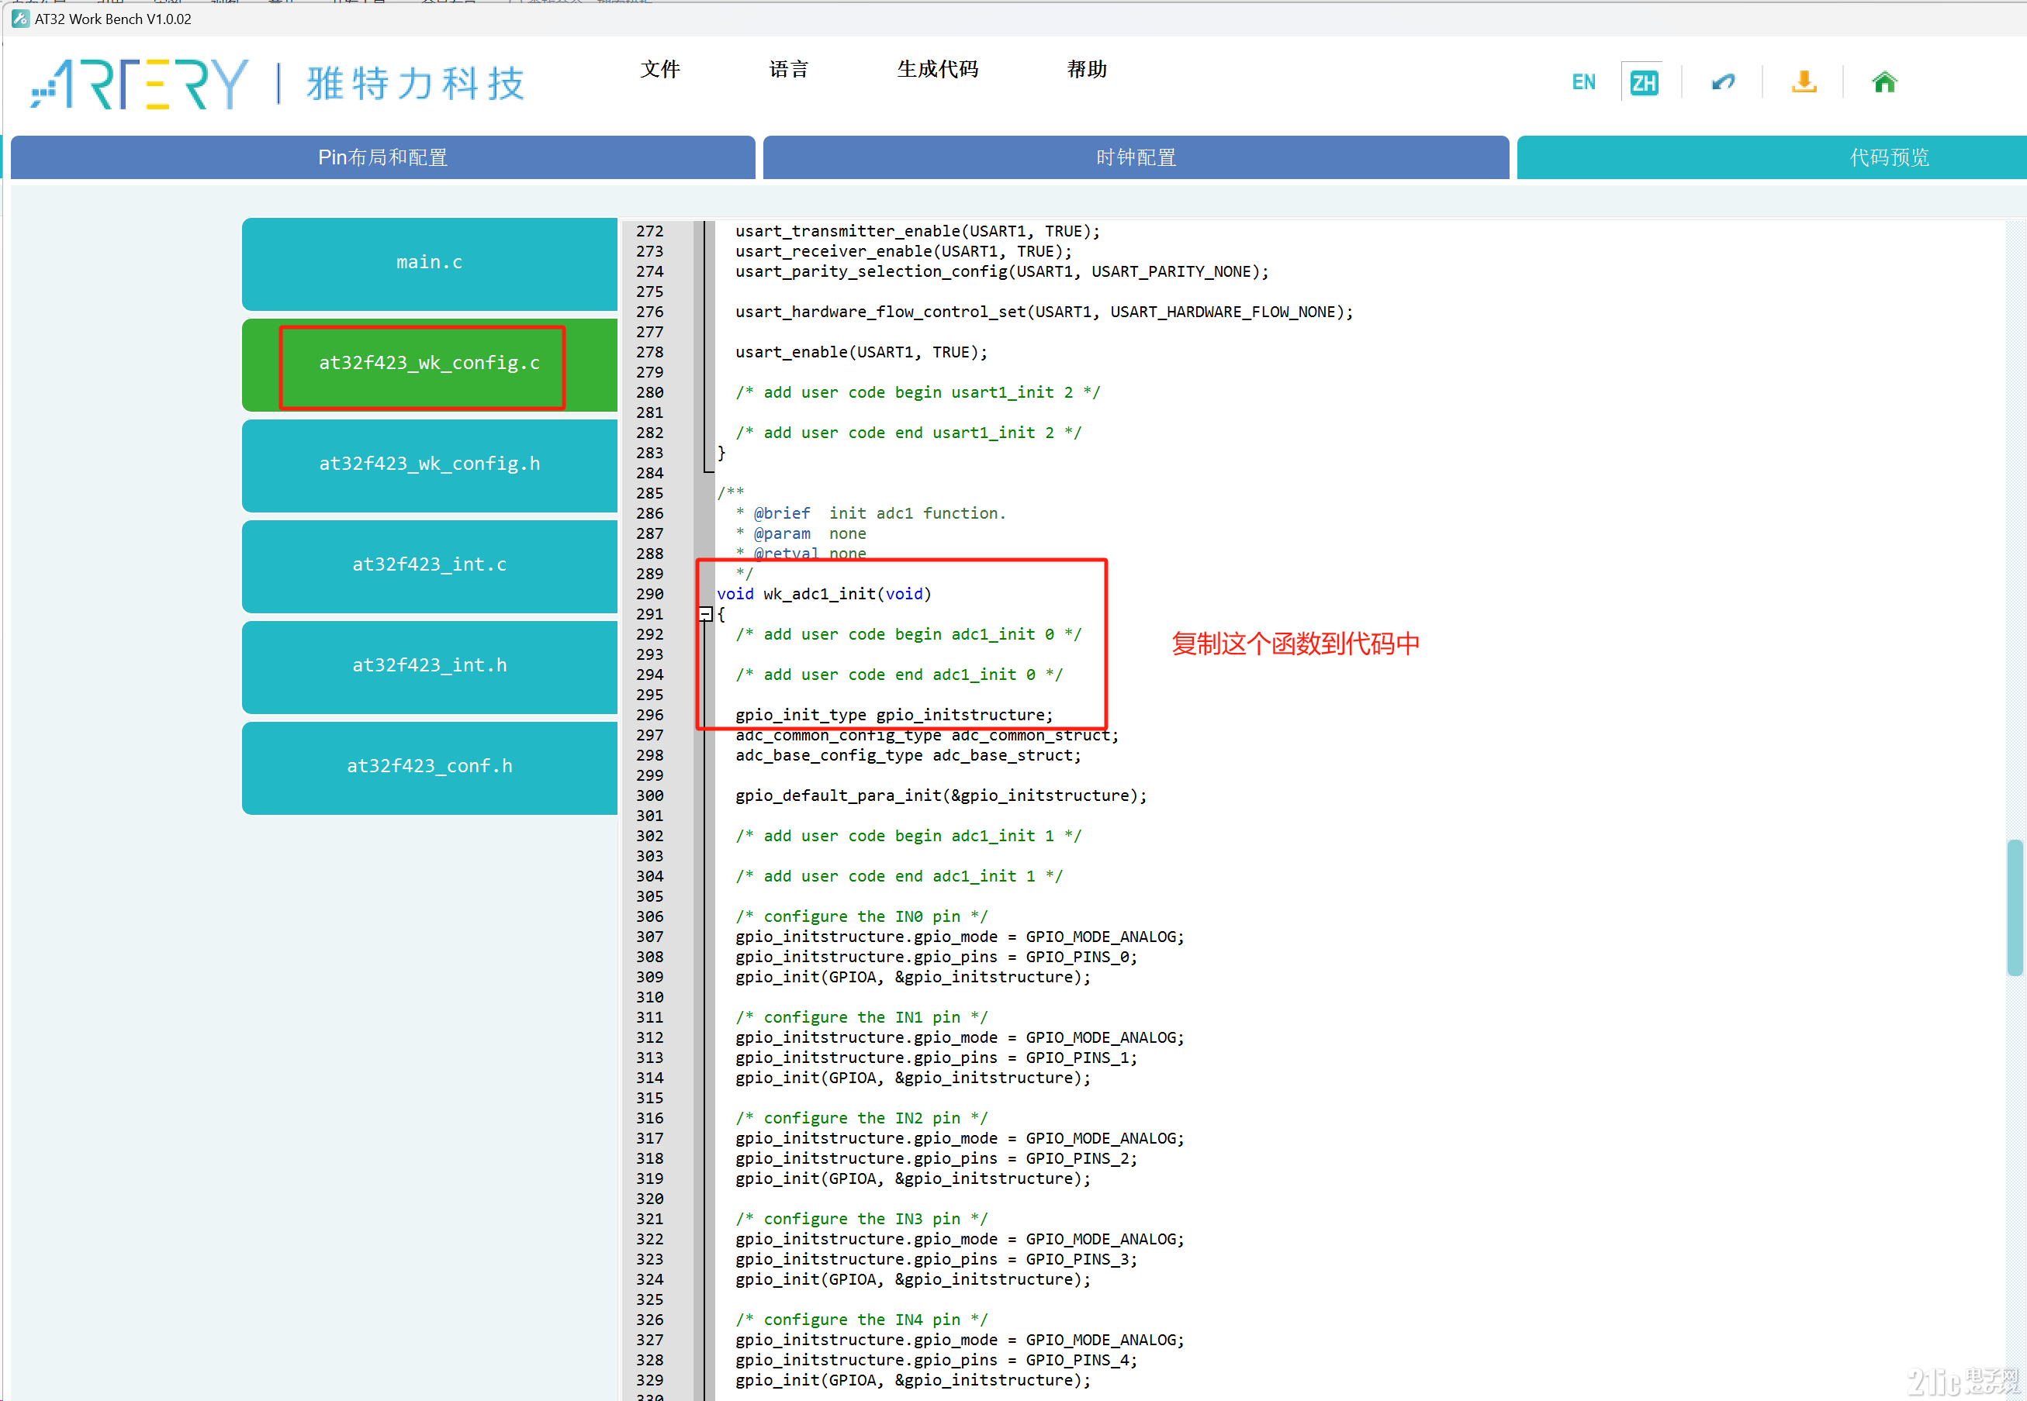Open the 文件 menu
The image size is (2027, 1401).
[659, 69]
